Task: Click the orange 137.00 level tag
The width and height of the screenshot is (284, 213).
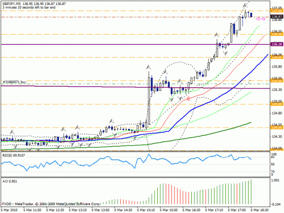Action: coord(277,11)
